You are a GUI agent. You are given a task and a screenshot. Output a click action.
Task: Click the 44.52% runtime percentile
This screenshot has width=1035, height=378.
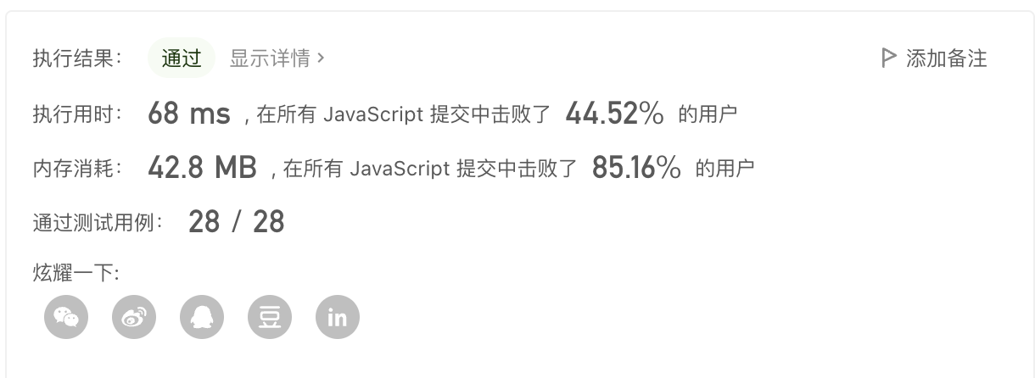614,114
